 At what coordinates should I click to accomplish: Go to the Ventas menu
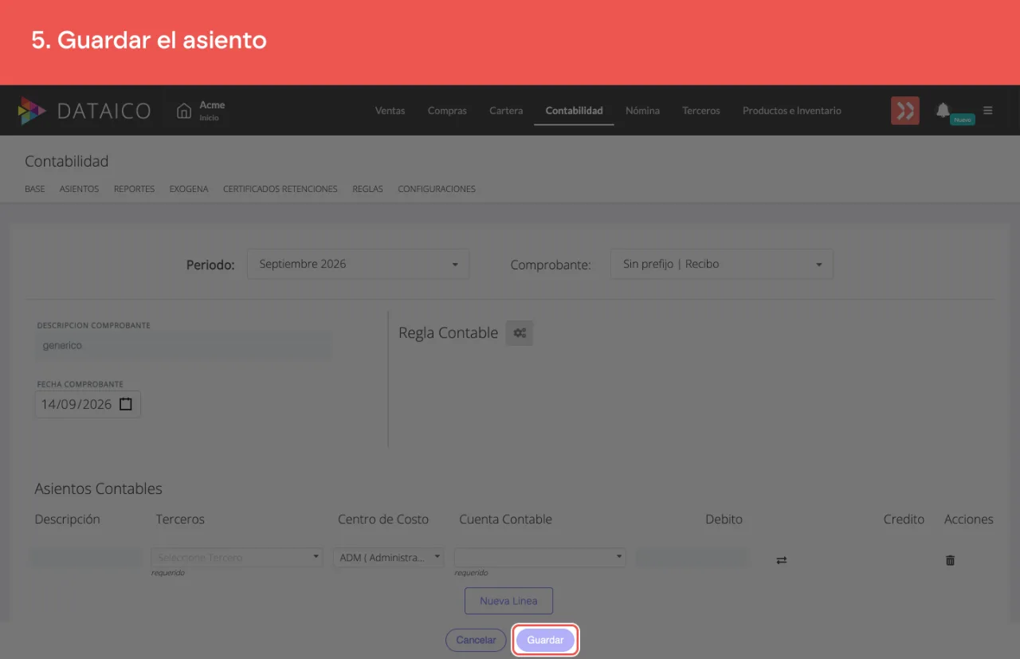coord(390,111)
